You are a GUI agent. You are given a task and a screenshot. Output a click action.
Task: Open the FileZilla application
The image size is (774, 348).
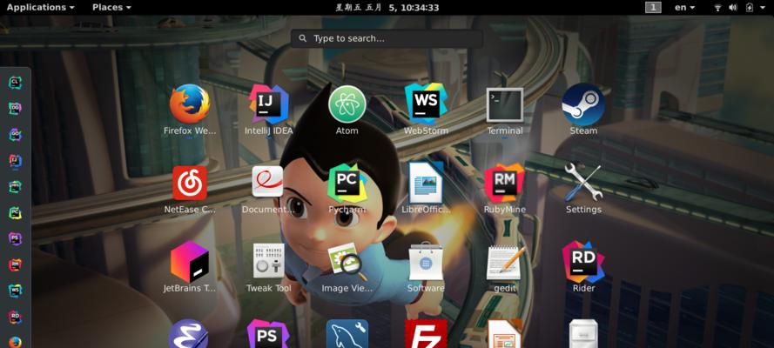pos(426,334)
